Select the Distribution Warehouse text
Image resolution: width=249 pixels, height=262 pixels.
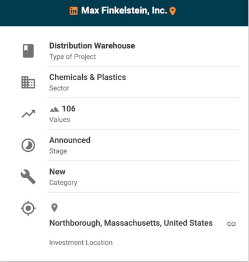pos(92,46)
